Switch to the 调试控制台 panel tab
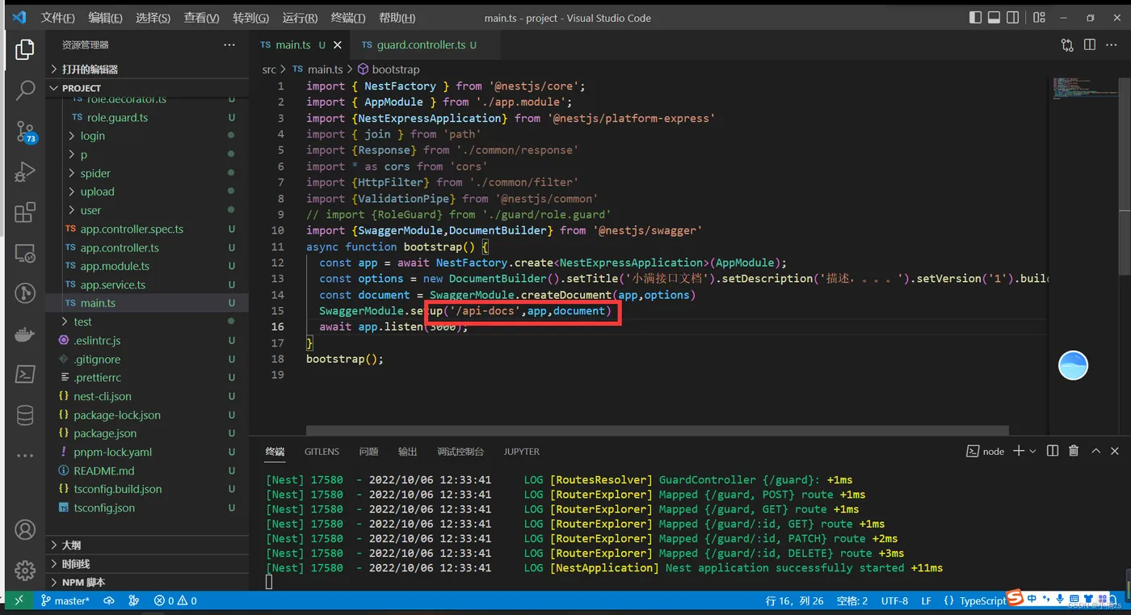The image size is (1131, 615). pos(460,452)
